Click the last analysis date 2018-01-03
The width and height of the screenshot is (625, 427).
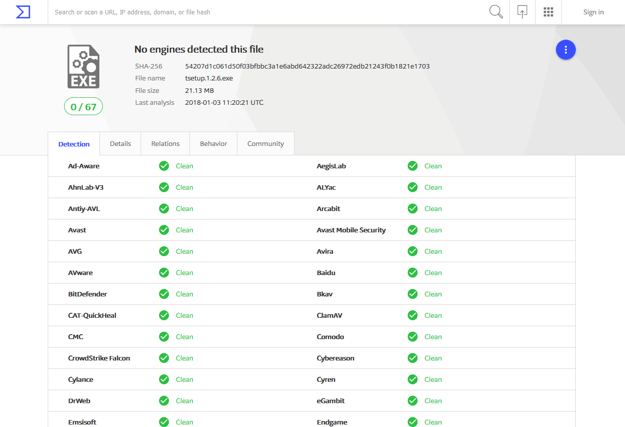pos(224,103)
